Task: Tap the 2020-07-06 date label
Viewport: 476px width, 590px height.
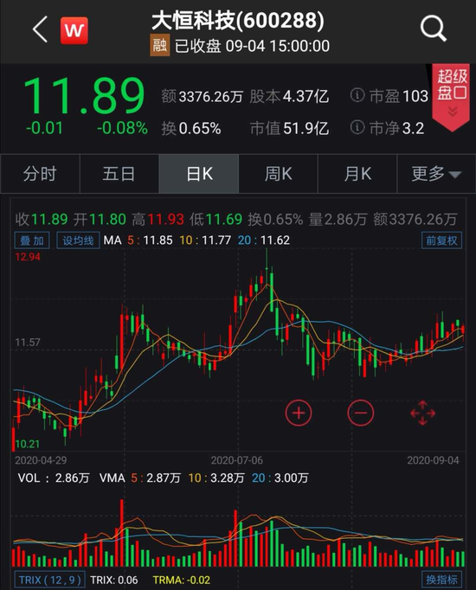Action: pyautogui.click(x=237, y=460)
